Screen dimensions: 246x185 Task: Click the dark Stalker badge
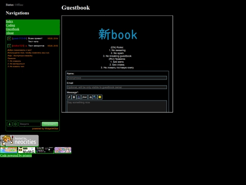pyautogui.click(x=45, y=150)
